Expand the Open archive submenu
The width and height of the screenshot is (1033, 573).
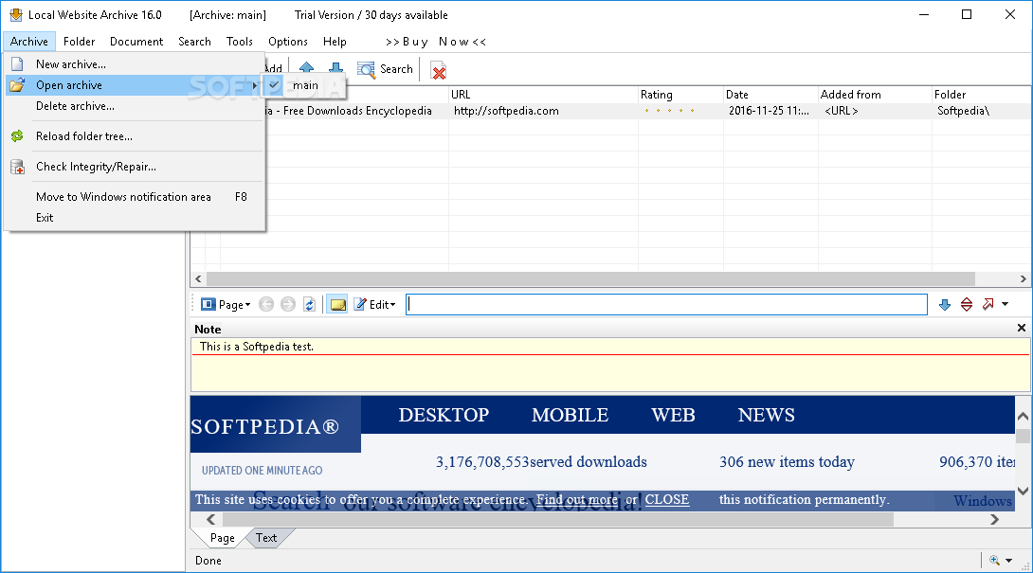tap(135, 85)
